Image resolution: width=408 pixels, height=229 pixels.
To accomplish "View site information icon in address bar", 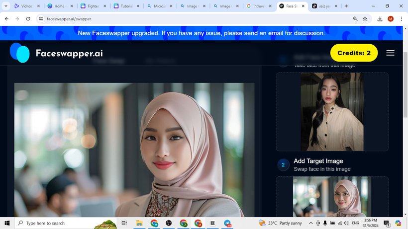I will [41, 19].
